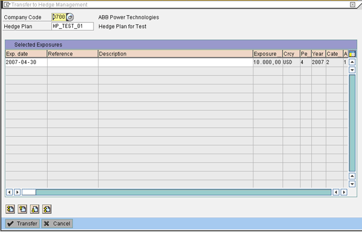The image size is (362, 232).
Task: Go to previous page of exposures list
Action: click(22, 209)
